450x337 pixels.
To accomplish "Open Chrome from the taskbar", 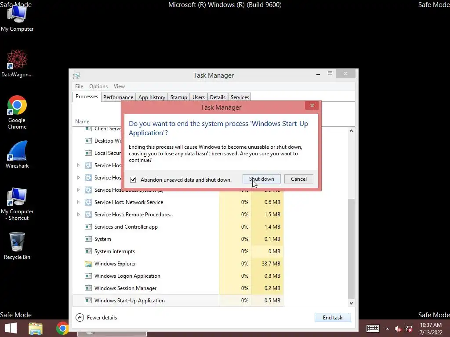I will (62, 328).
